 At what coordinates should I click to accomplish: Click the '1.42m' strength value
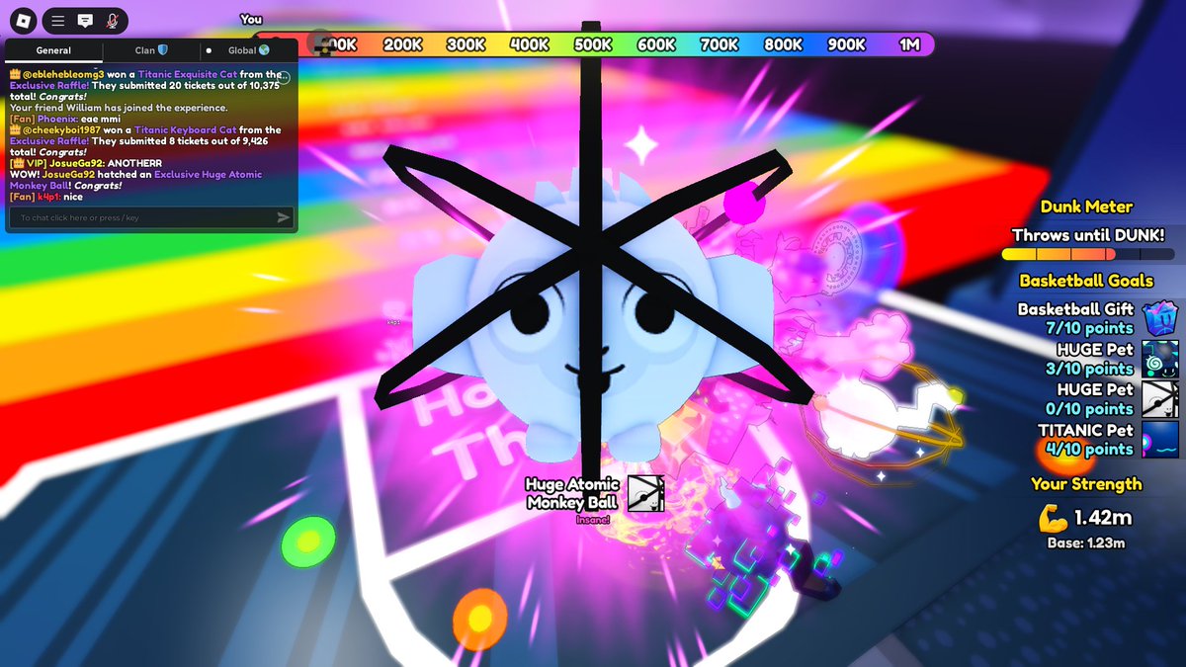(x=1103, y=518)
